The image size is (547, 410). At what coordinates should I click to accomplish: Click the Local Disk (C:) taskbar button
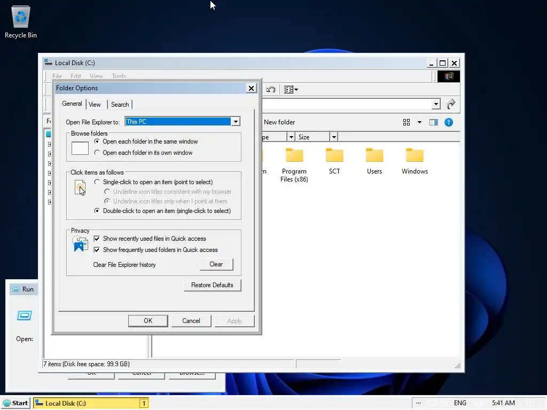(x=91, y=403)
